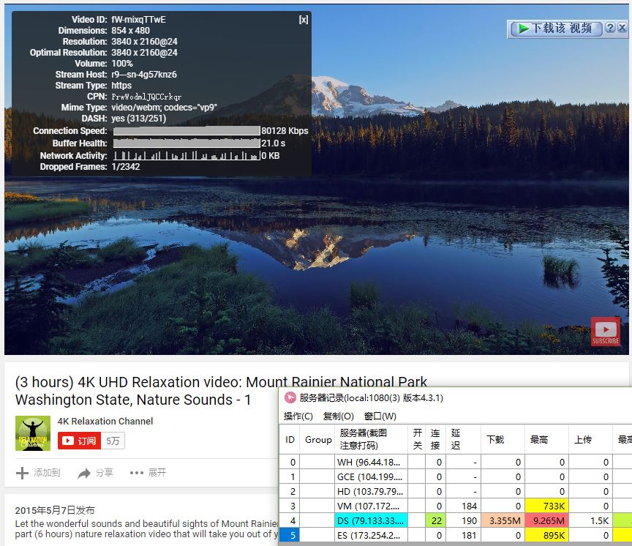Click the server log window's pink icon
The height and width of the screenshot is (546, 632).
[290, 398]
